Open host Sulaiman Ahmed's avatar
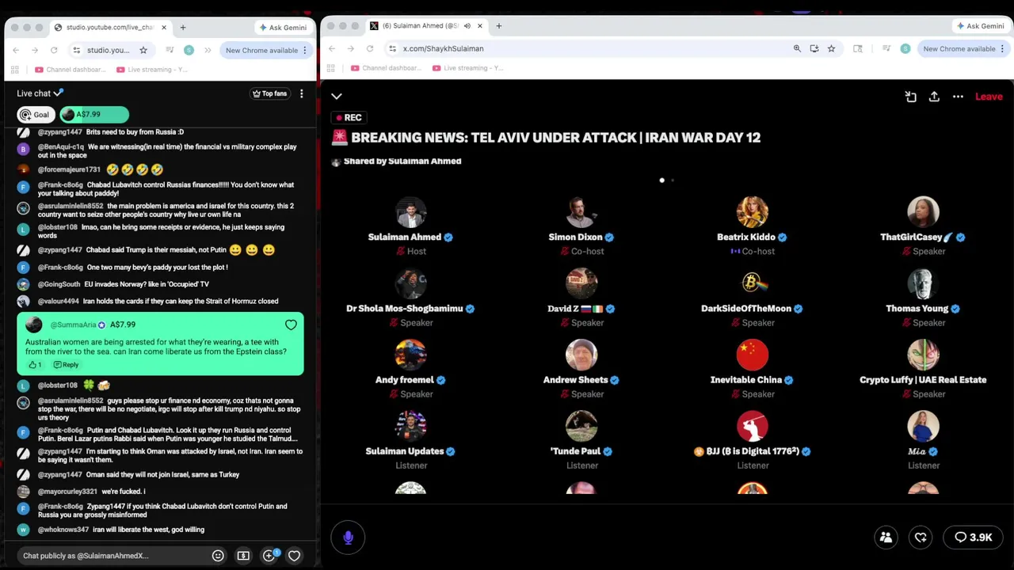 410,212
